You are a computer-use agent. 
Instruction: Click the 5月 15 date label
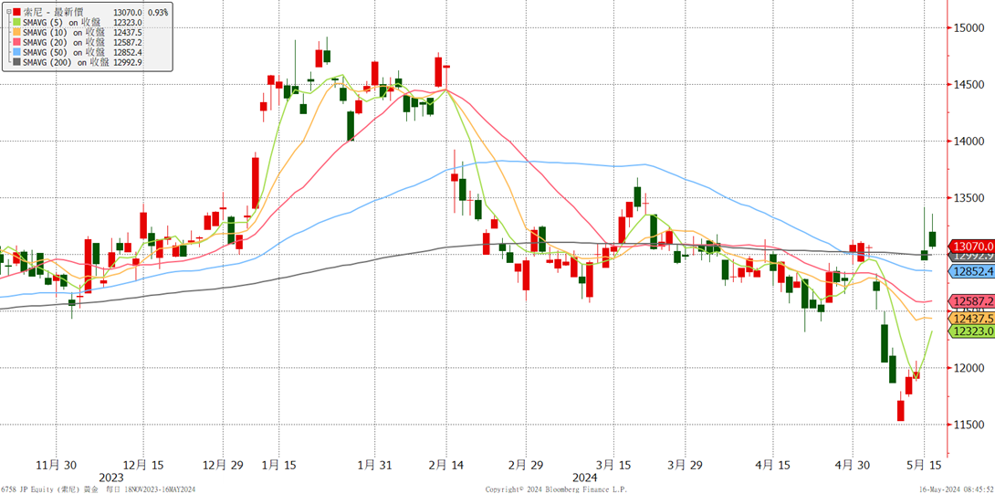click(926, 466)
